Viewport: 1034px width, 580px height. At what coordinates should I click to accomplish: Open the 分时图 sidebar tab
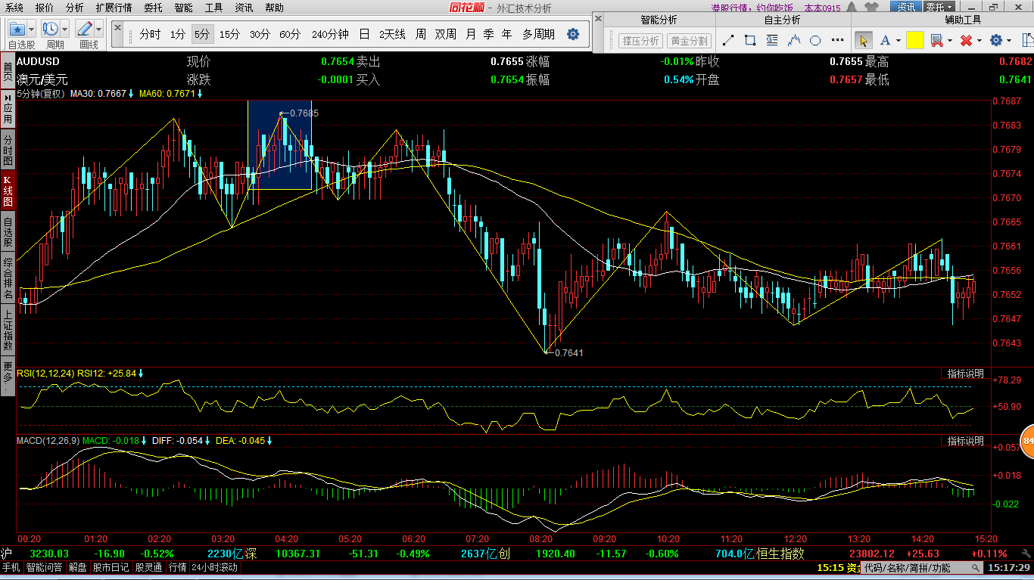[8, 151]
